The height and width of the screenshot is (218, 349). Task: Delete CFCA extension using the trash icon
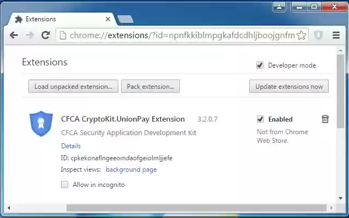325,119
